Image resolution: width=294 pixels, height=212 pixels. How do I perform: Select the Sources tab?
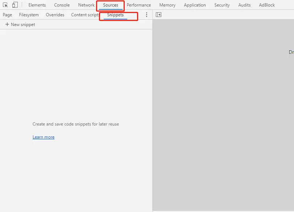tap(111, 5)
